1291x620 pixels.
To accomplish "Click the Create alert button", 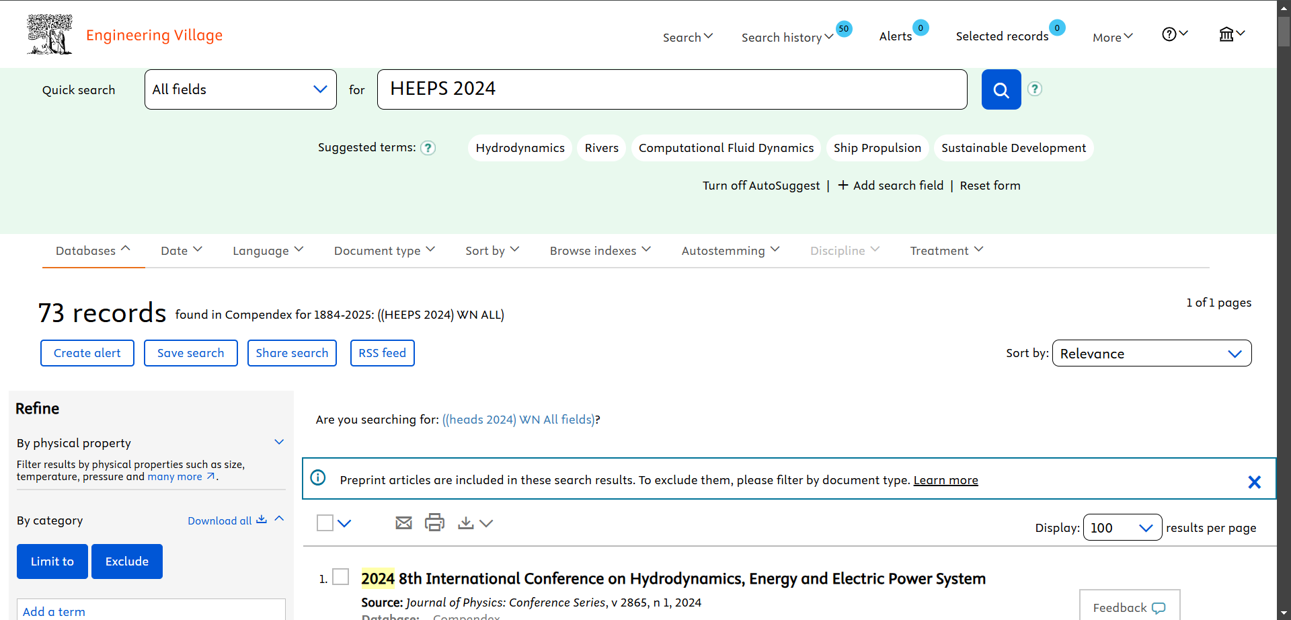I will coord(87,353).
